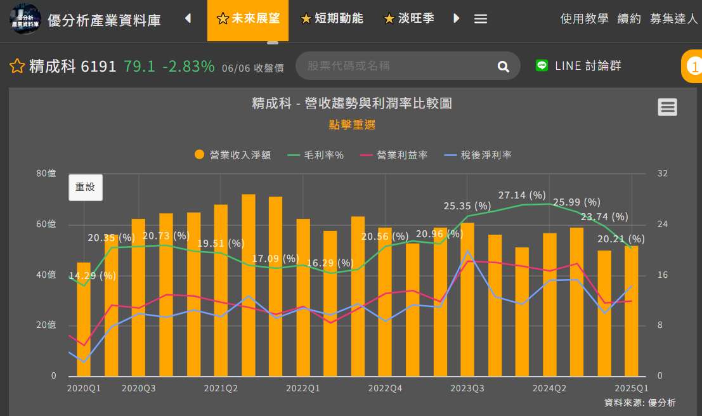This screenshot has height=416, width=702.
Task: Click the 2020Q3 axis label
Action: coord(138,388)
